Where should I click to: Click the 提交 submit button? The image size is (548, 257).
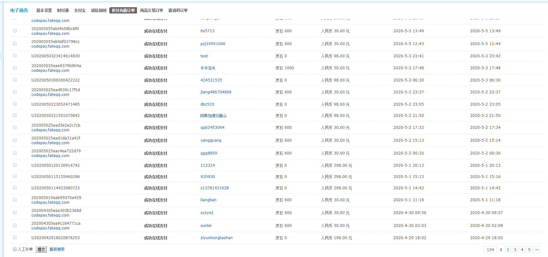coord(41,249)
